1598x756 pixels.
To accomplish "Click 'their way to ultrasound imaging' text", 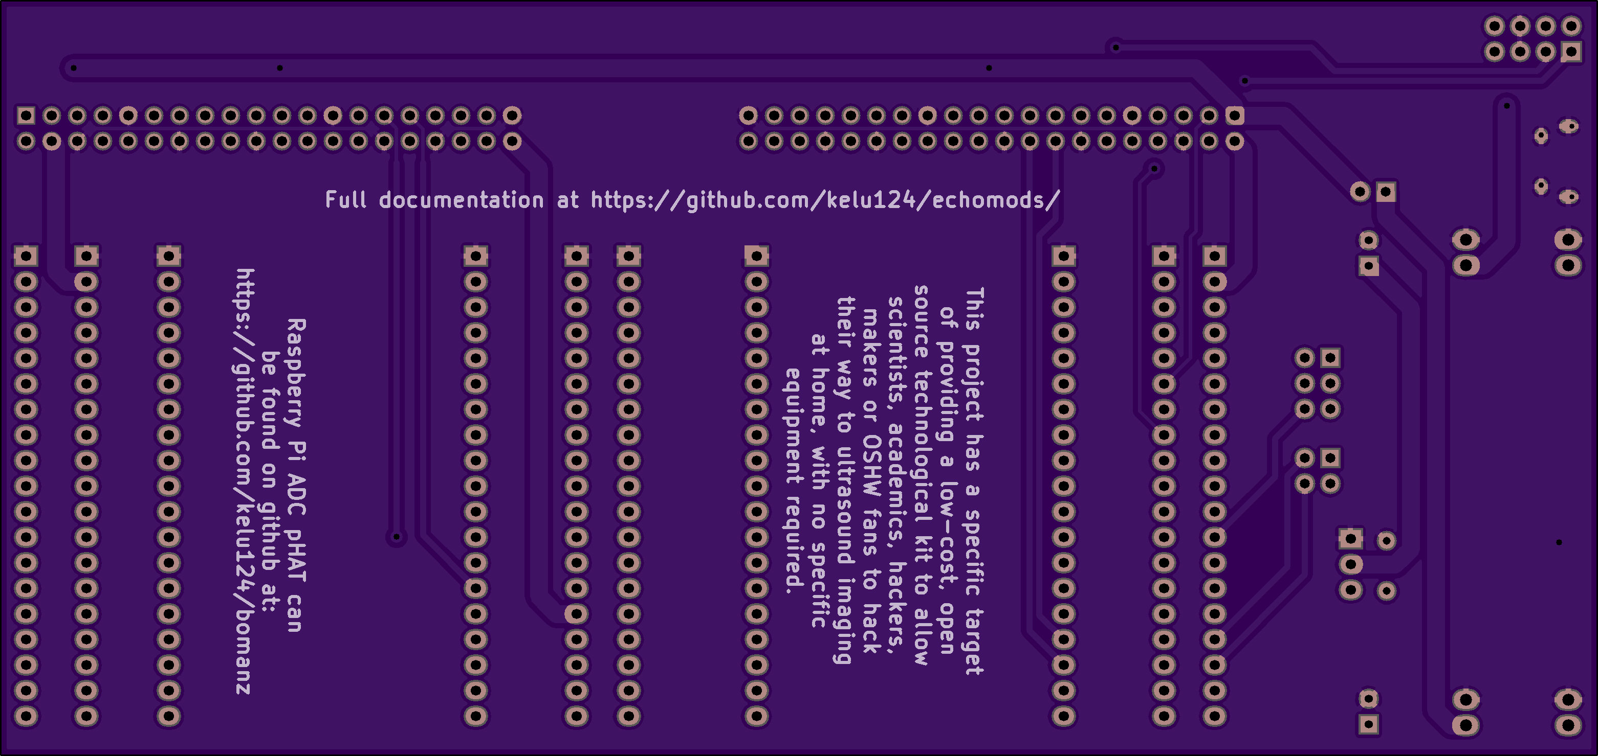I will point(844,481).
